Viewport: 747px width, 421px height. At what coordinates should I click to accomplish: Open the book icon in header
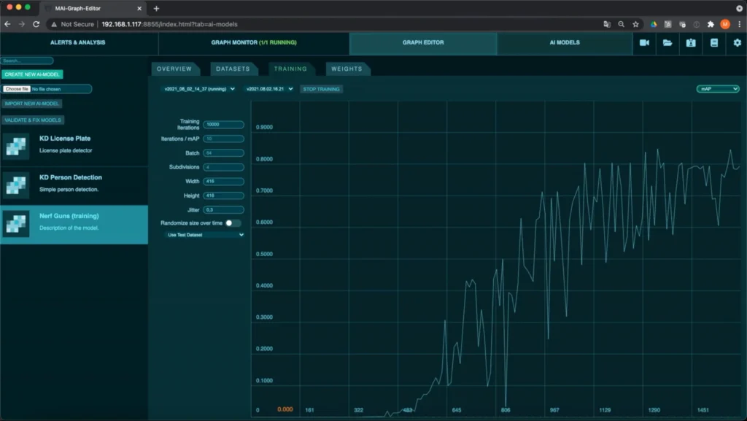[x=714, y=43]
